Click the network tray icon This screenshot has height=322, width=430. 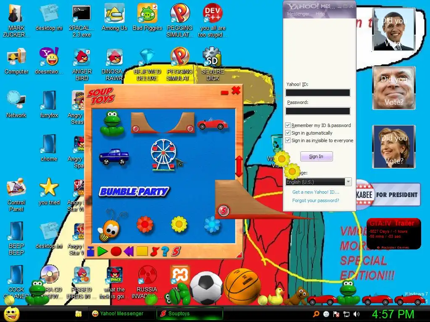(346, 314)
